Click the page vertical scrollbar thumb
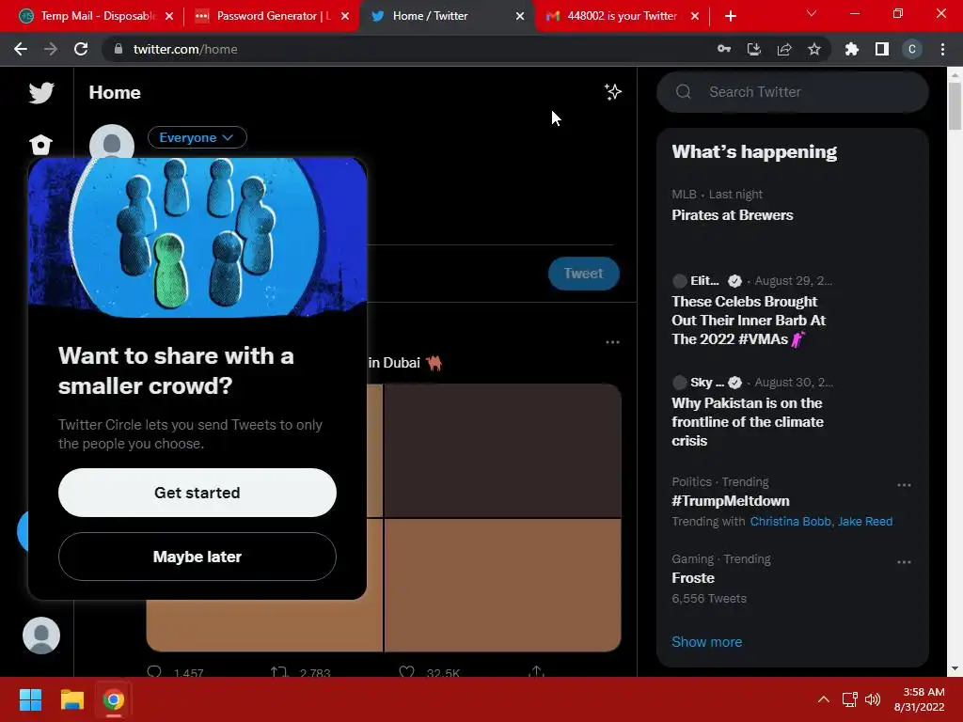The height and width of the screenshot is (722, 963). pyautogui.click(x=955, y=105)
